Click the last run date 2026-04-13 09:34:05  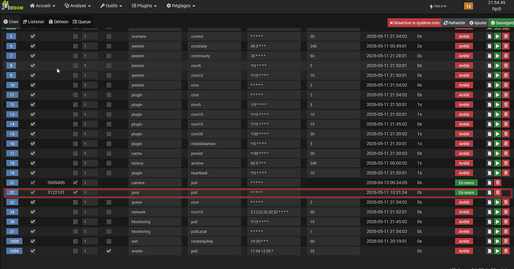point(387,183)
